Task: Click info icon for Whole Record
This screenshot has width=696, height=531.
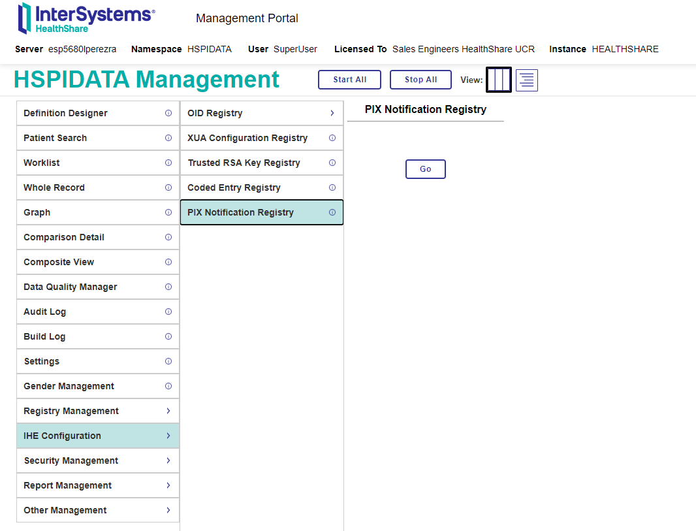Action: pyautogui.click(x=168, y=188)
